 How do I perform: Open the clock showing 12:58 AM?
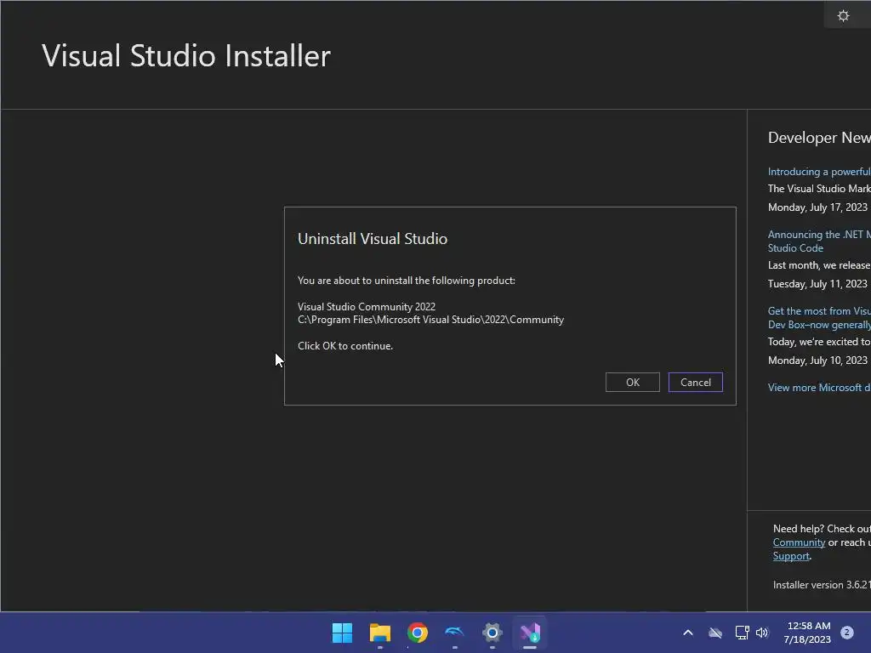pos(808,633)
